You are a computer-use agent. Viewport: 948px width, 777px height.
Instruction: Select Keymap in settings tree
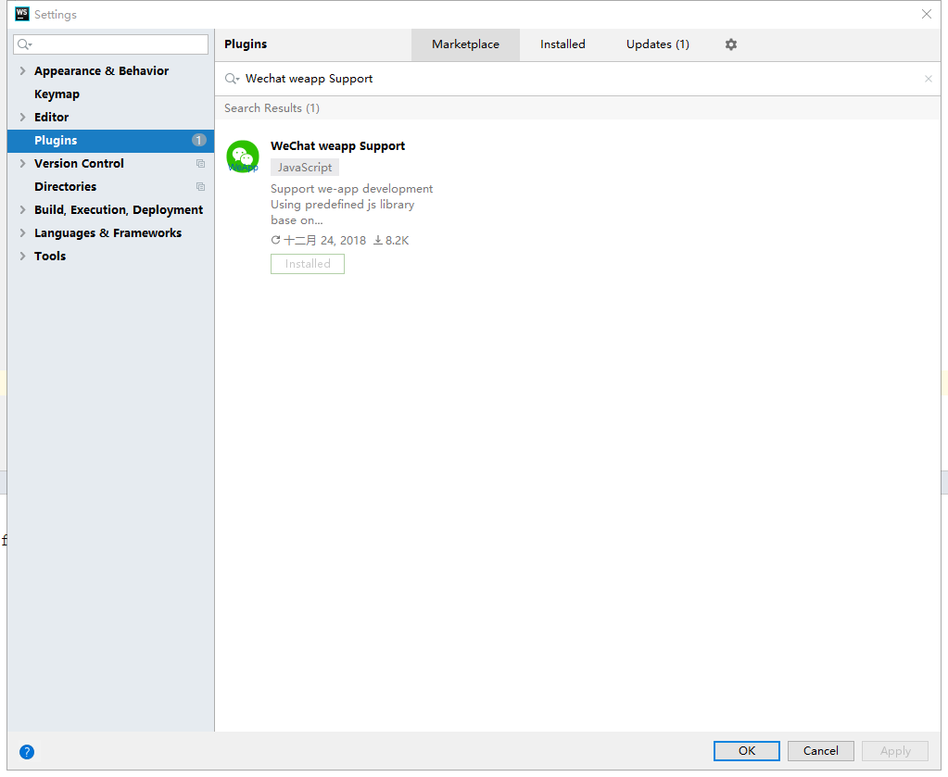click(x=57, y=94)
